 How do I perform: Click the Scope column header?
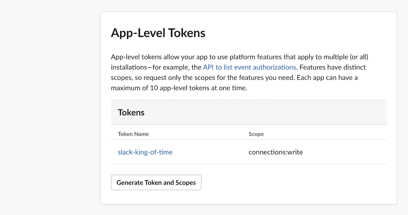tap(256, 134)
